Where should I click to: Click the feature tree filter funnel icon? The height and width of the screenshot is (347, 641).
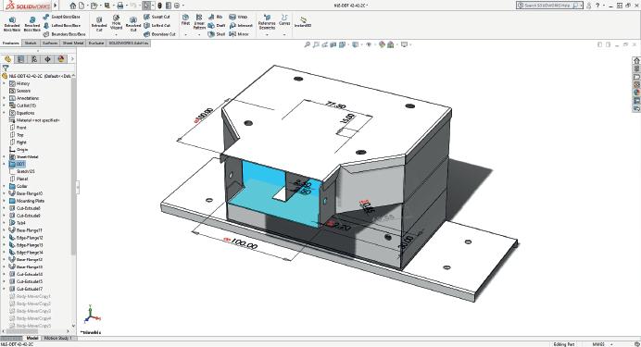pyautogui.click(x=6, y=68)
